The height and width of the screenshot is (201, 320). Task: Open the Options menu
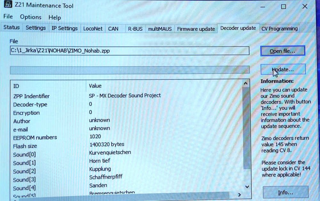[x=31, y=17]
